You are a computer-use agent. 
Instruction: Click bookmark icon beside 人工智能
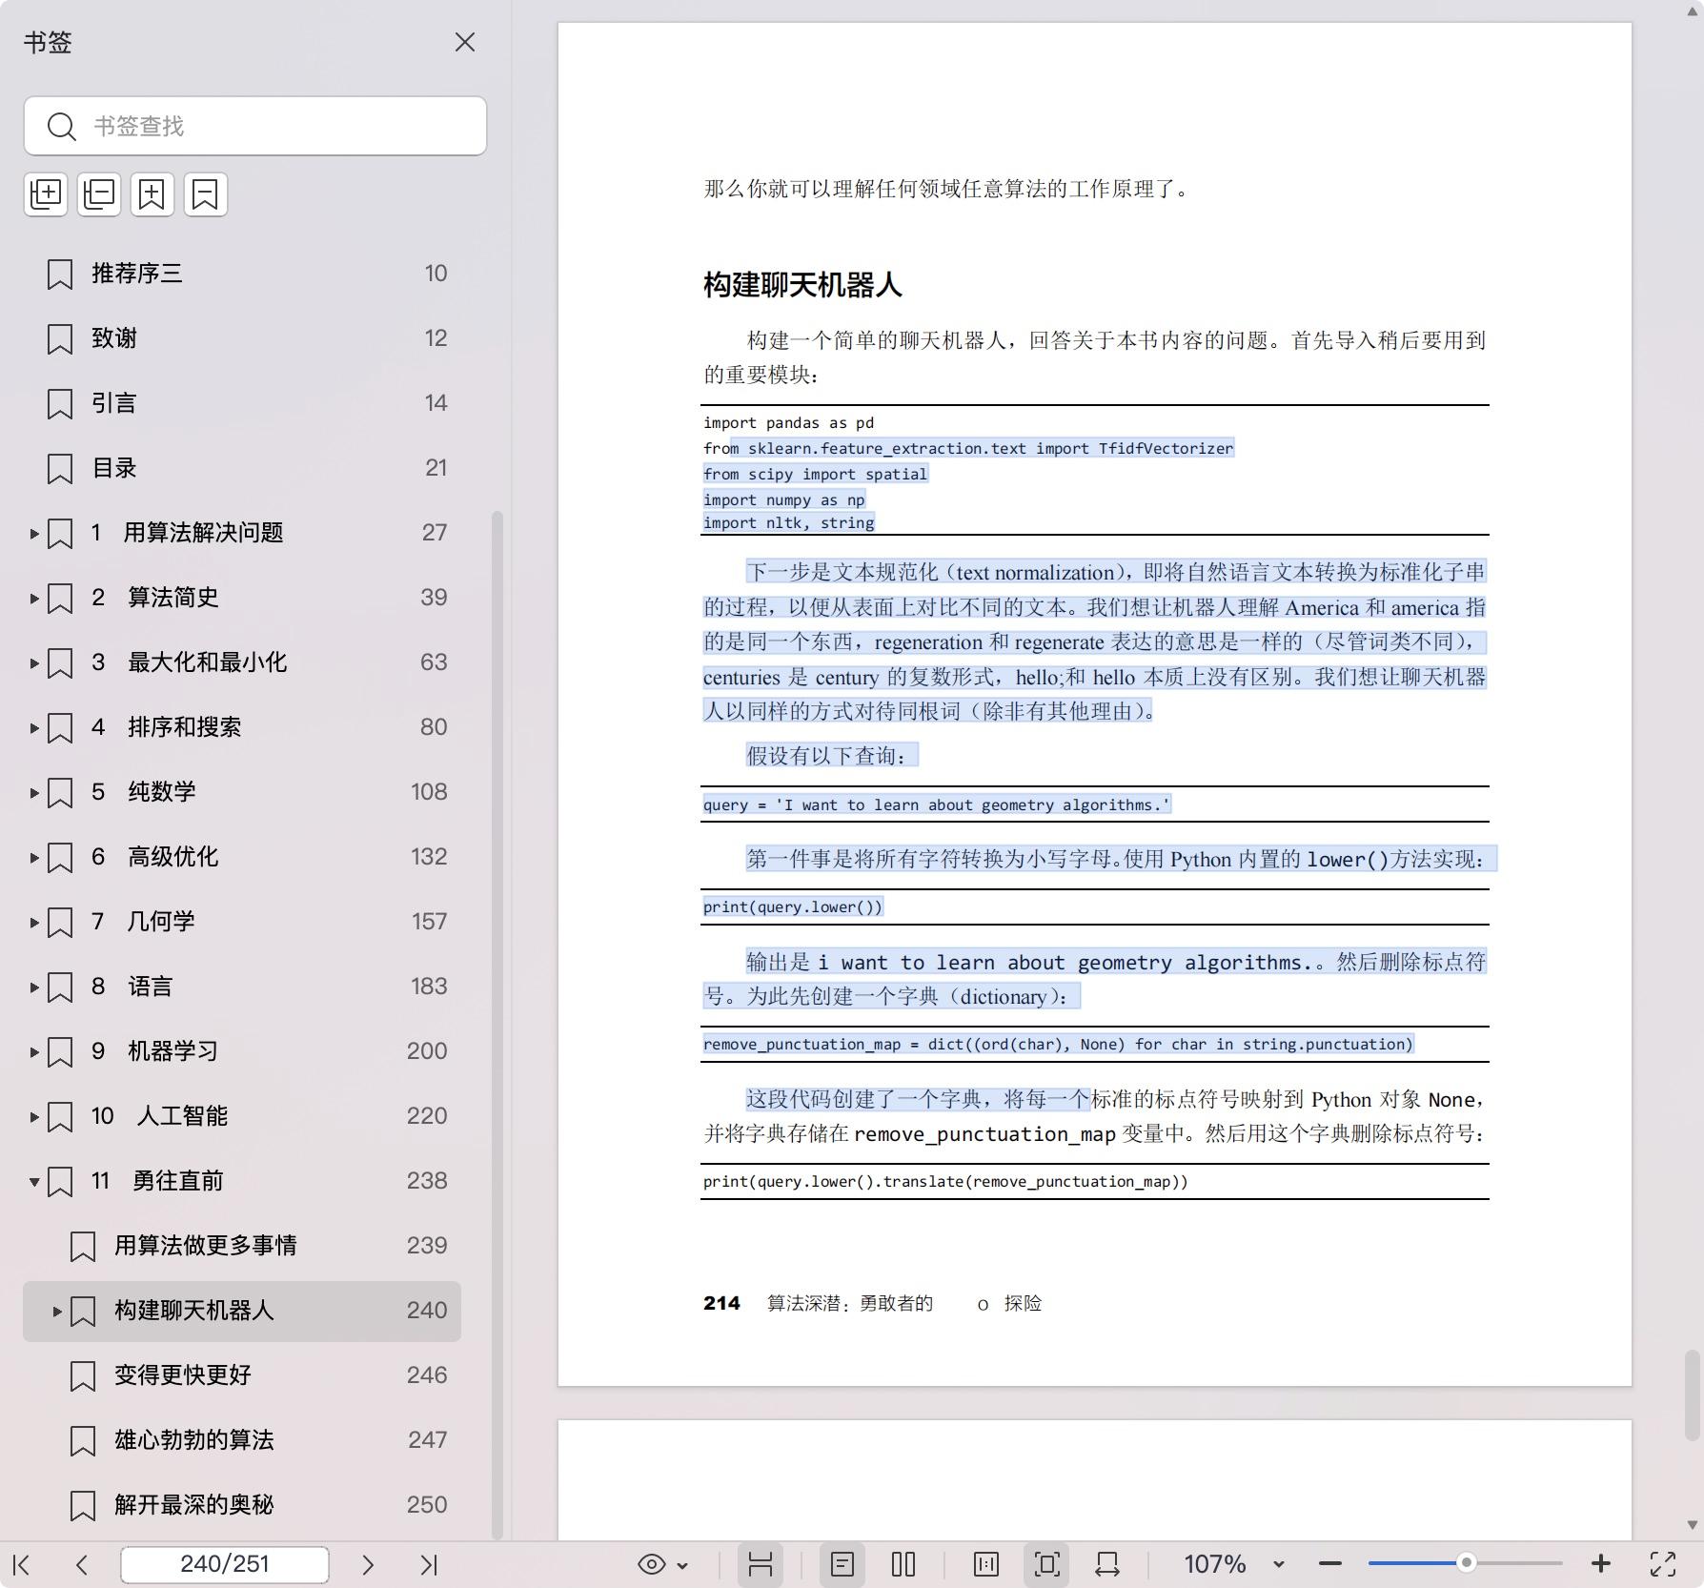pos(60,1116)
